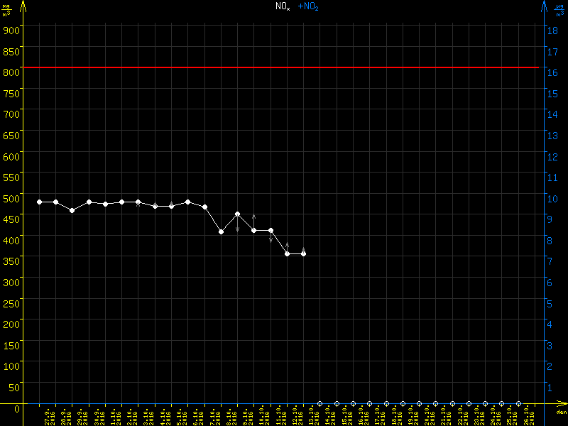Click the blue up arrow atop right axis
This screenshot has width=568, height=426.
[x=544, y=7]
